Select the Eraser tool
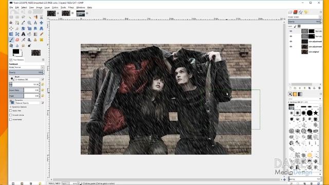The image size is (329, 185). click(x=17, y=40)
